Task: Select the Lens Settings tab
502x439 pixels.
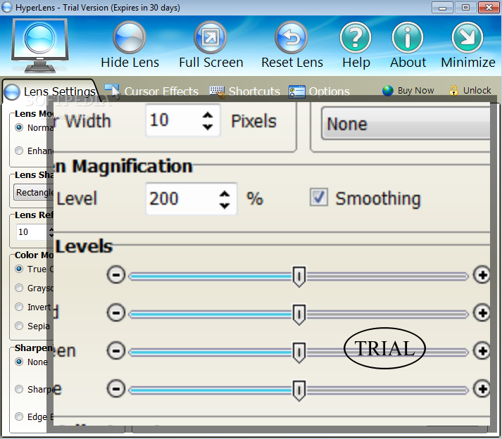Action: [x=51, y=91]
